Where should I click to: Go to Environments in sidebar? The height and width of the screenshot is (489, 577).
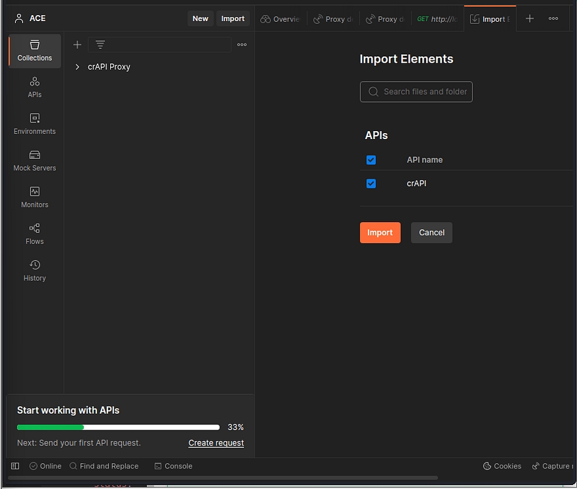(x=34, y=124)
